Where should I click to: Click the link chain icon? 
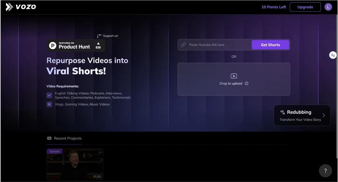tap(184, 45)
